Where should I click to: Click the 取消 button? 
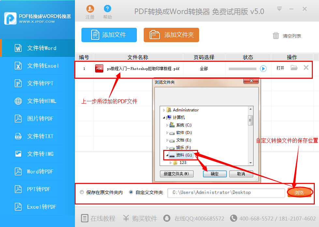(x=241, y=174)
